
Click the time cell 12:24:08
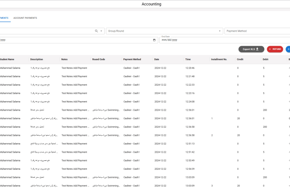click(190, 102)
